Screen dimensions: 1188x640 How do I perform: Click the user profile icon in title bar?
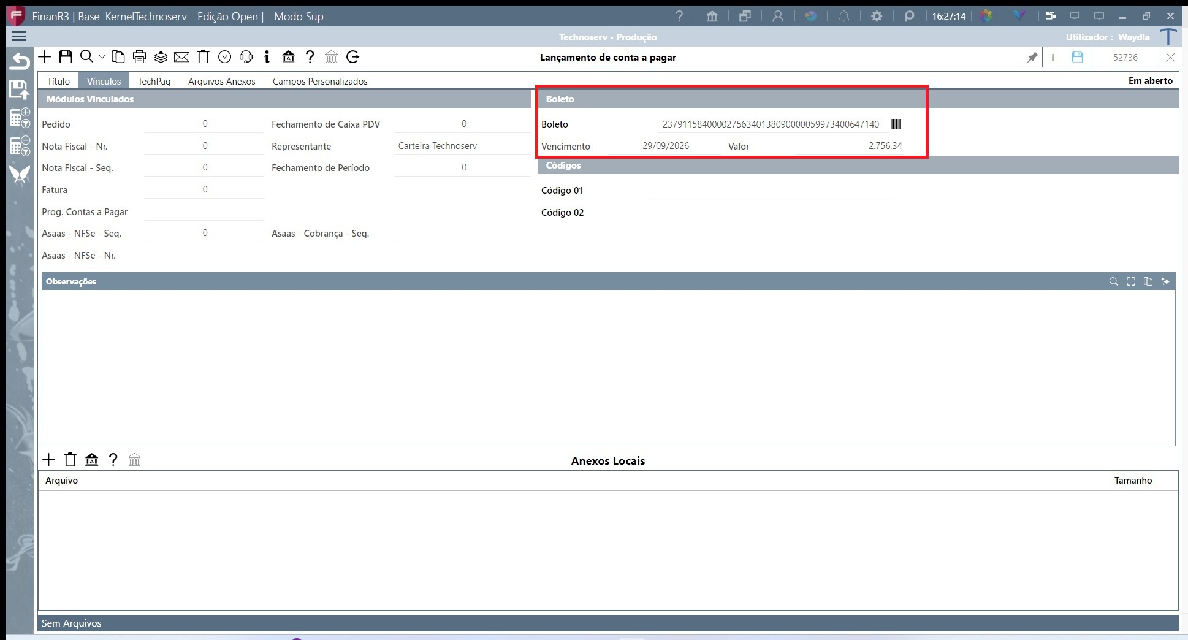tap(778, 17)
